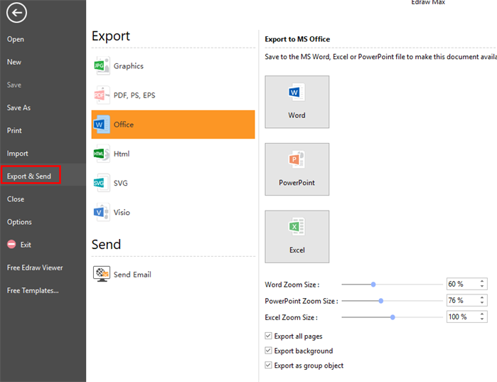Select Export & Send in sidebar

(x=30, y=176)
